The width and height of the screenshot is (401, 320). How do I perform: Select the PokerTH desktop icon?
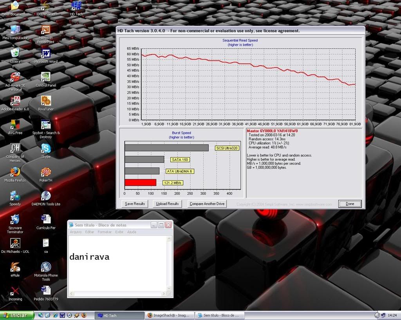46,172
